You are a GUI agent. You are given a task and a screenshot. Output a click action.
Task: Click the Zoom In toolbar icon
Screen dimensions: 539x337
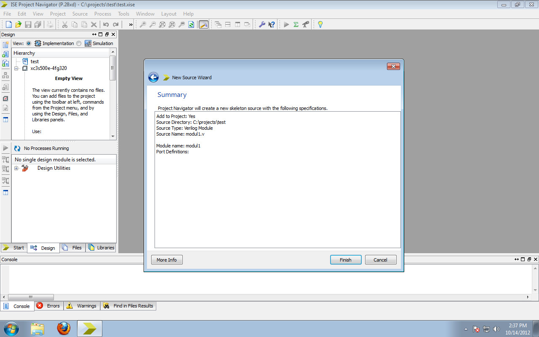tap(142, 24)
